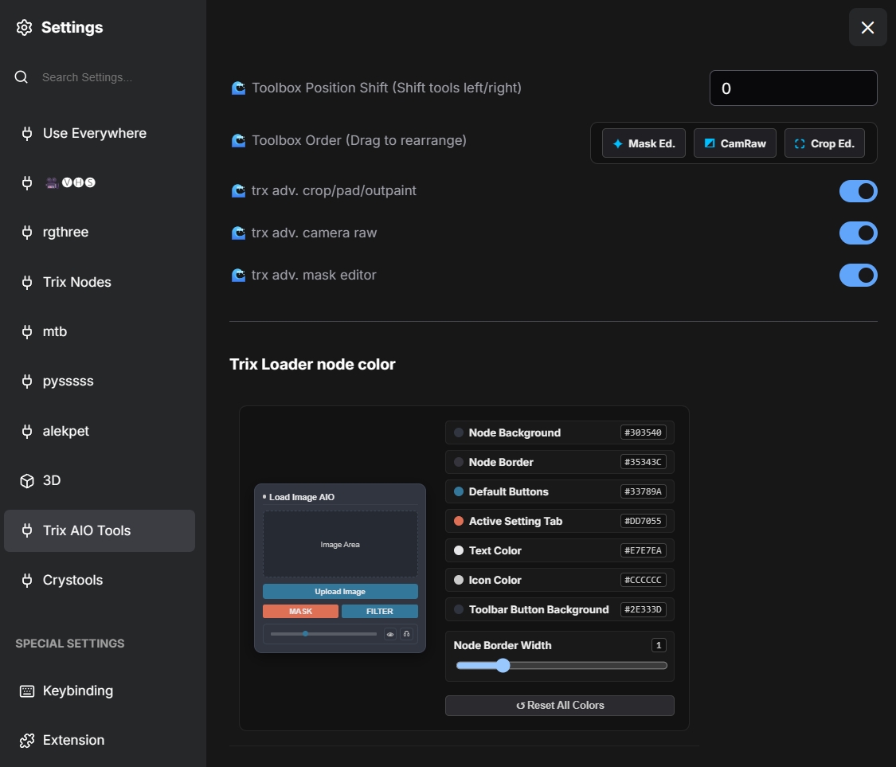Image resolution: width=896 pixels, height=767 pixels.
Task: Click the puzzle icon beside Extension
Action: point(27,741)
